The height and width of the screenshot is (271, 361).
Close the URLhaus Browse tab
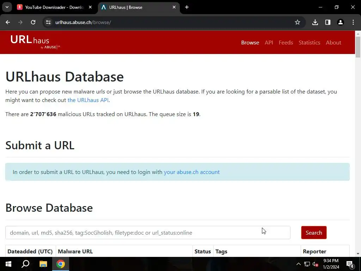coord(174,7)
